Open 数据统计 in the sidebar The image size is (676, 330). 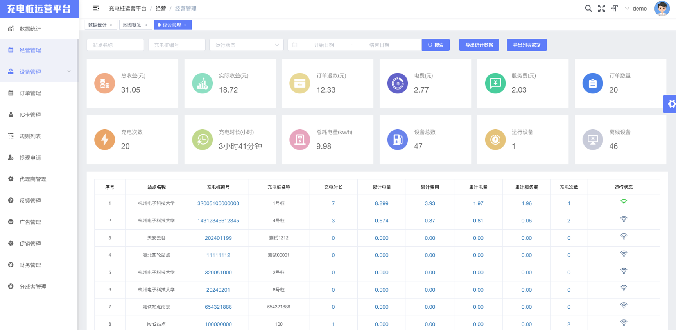[x=39, y=29]
